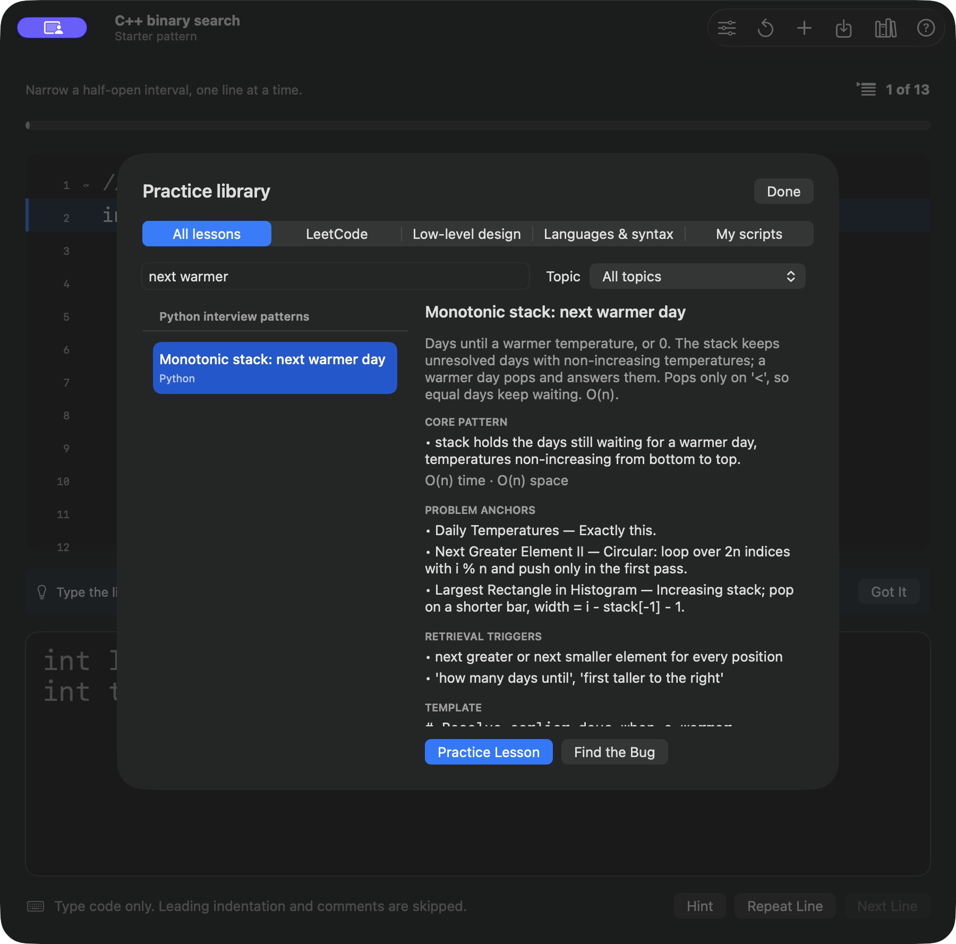Image resolution: width=956 pixels, height=944 pixels.
Task: Click the purple presenter mode icon
Action: (x=52, y=28)
